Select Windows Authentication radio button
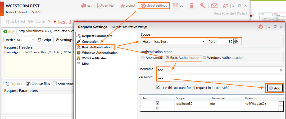The image size is (286, 119). (205, 58)
